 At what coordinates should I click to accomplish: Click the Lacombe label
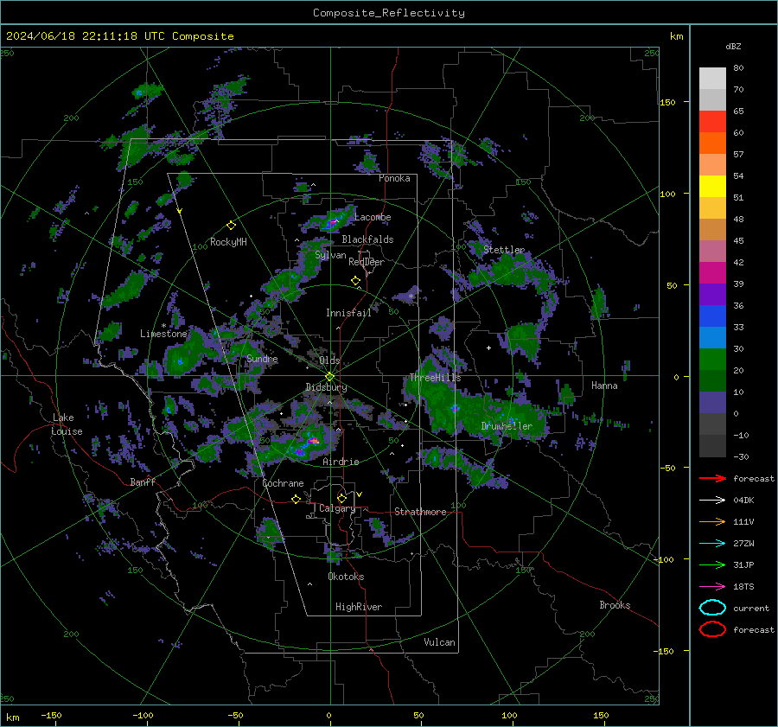(x=373, y=217)
